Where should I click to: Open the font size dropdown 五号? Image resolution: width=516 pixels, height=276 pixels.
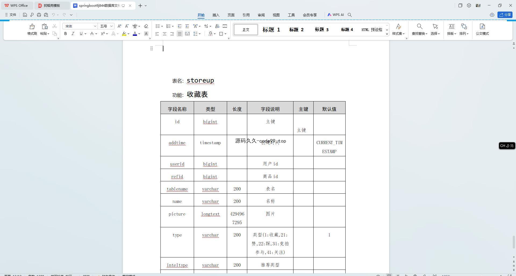[112, 26]
